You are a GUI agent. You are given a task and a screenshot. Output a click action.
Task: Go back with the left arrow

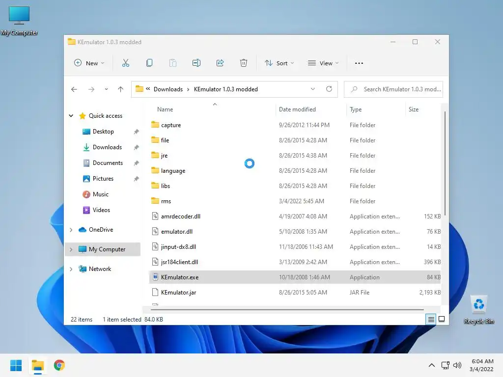[x=74, y=89]
